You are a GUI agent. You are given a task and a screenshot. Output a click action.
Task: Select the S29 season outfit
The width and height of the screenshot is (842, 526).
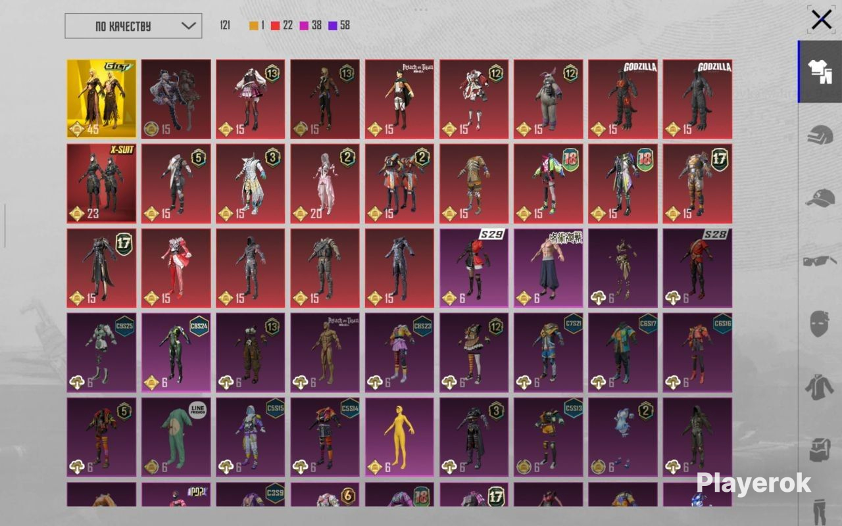(x=474, y=268)
